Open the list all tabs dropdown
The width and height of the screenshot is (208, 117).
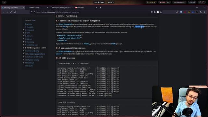pyautogui.click(x=197, y=8)
